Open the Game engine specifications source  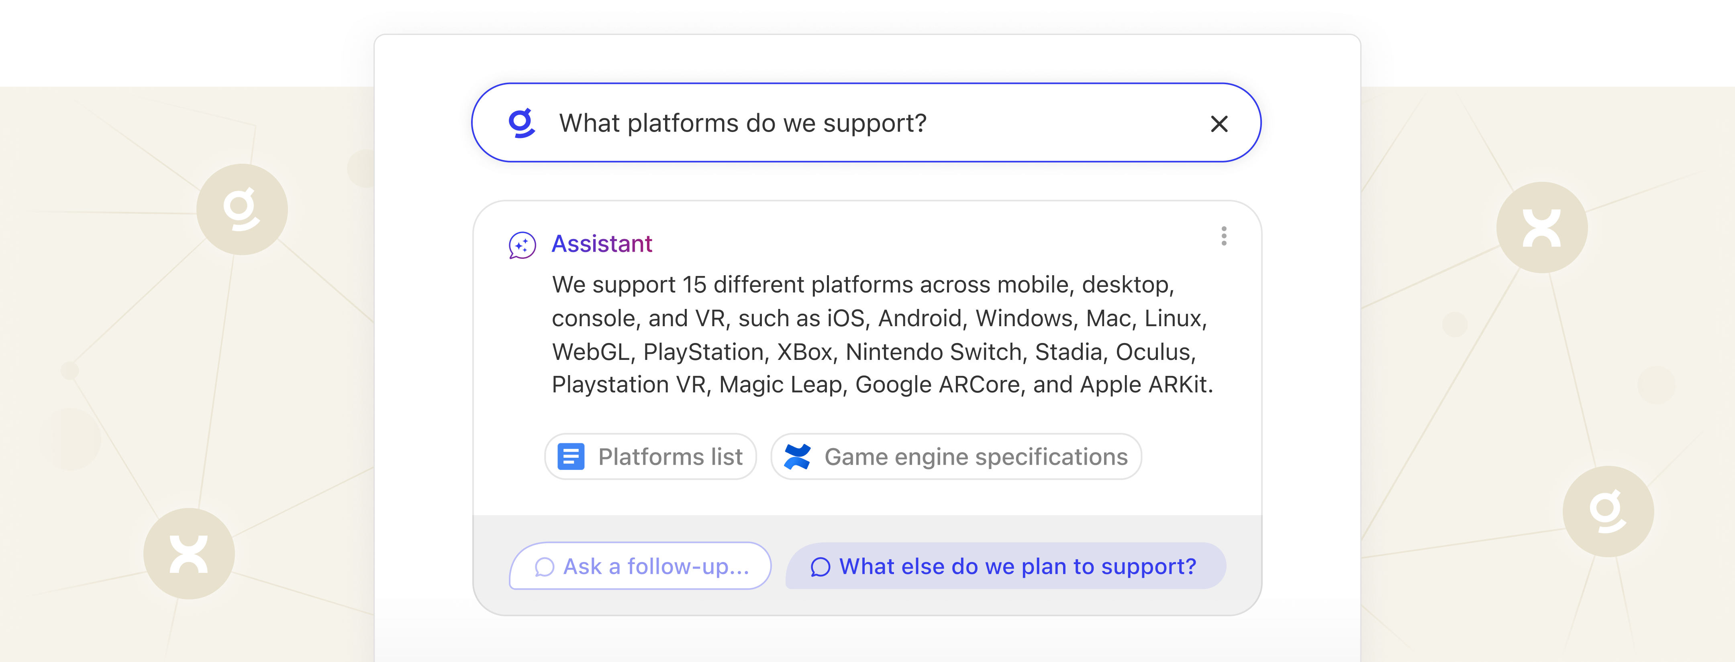975,457
